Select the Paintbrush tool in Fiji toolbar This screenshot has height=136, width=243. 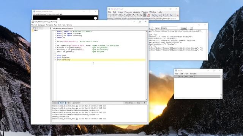(x=167, y=15)
